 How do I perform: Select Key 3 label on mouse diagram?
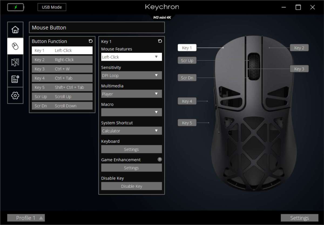pyautogui.click(x=299, y=69)
